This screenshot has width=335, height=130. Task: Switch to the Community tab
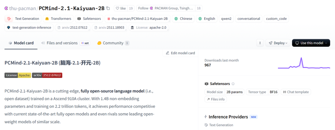[113, 43]
